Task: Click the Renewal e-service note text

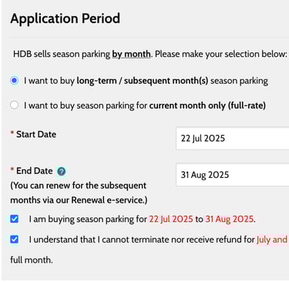Action: click(x=79, y=193)
